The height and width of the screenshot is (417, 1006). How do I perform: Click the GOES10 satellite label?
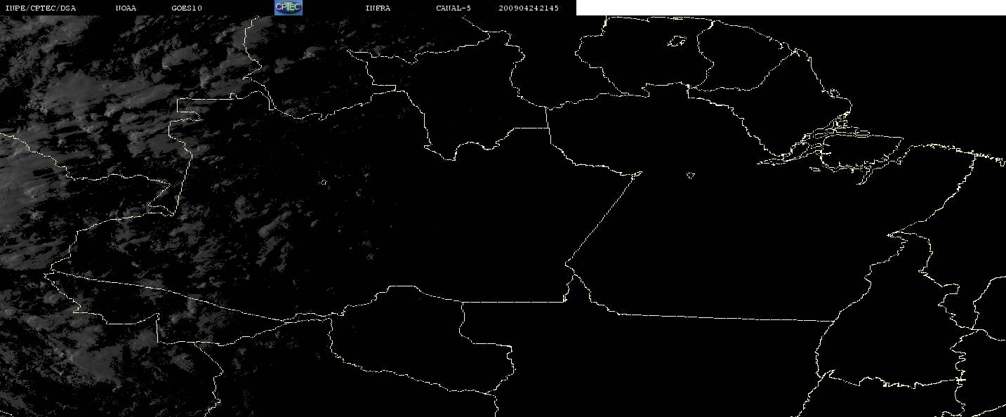coord(187,8)
